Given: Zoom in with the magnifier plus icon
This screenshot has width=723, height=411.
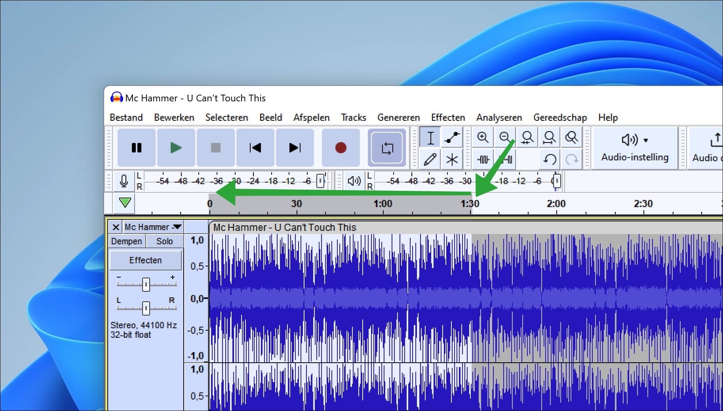Looking at the screenshot, I should click(x=483, y=138).
